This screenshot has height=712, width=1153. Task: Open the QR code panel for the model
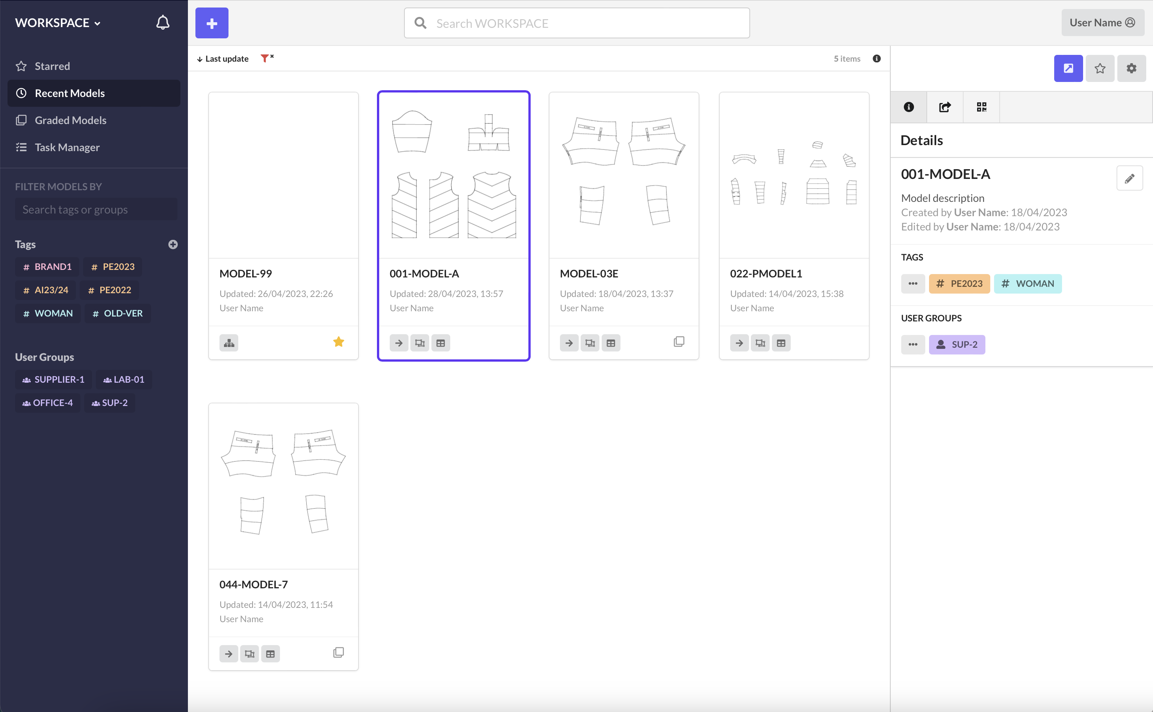pos(982,107)
